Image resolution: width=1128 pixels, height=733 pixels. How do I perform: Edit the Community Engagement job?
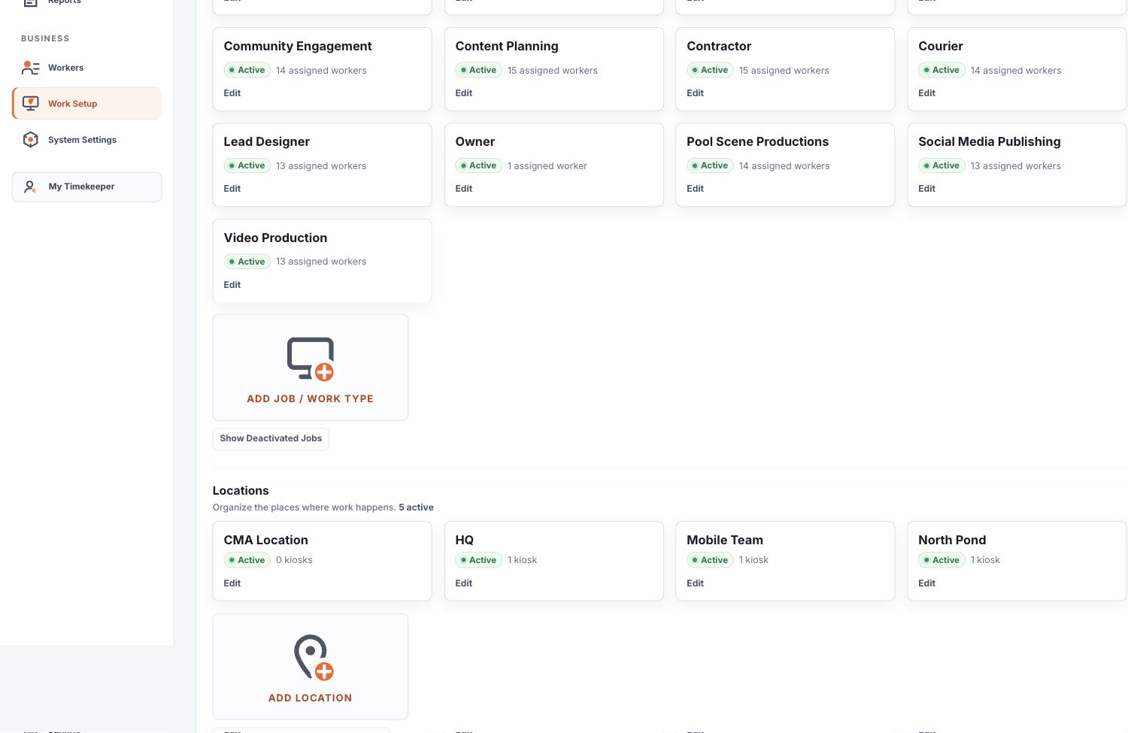point(232,93)
